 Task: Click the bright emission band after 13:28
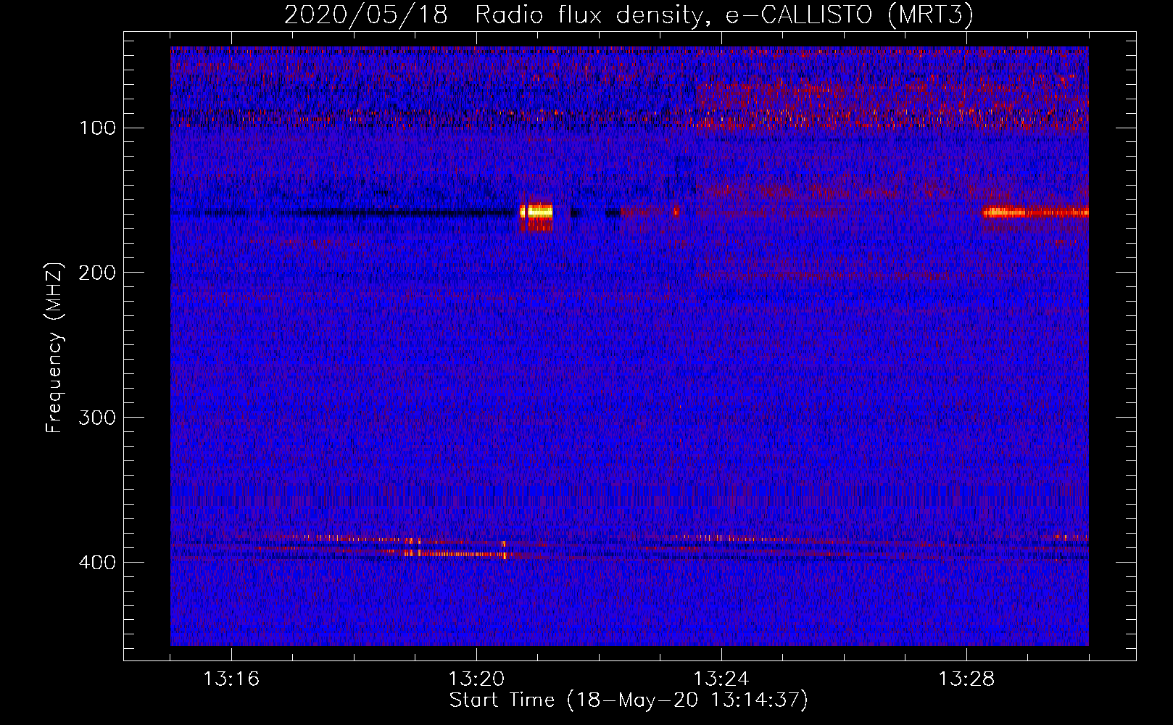click(1035, 212)
